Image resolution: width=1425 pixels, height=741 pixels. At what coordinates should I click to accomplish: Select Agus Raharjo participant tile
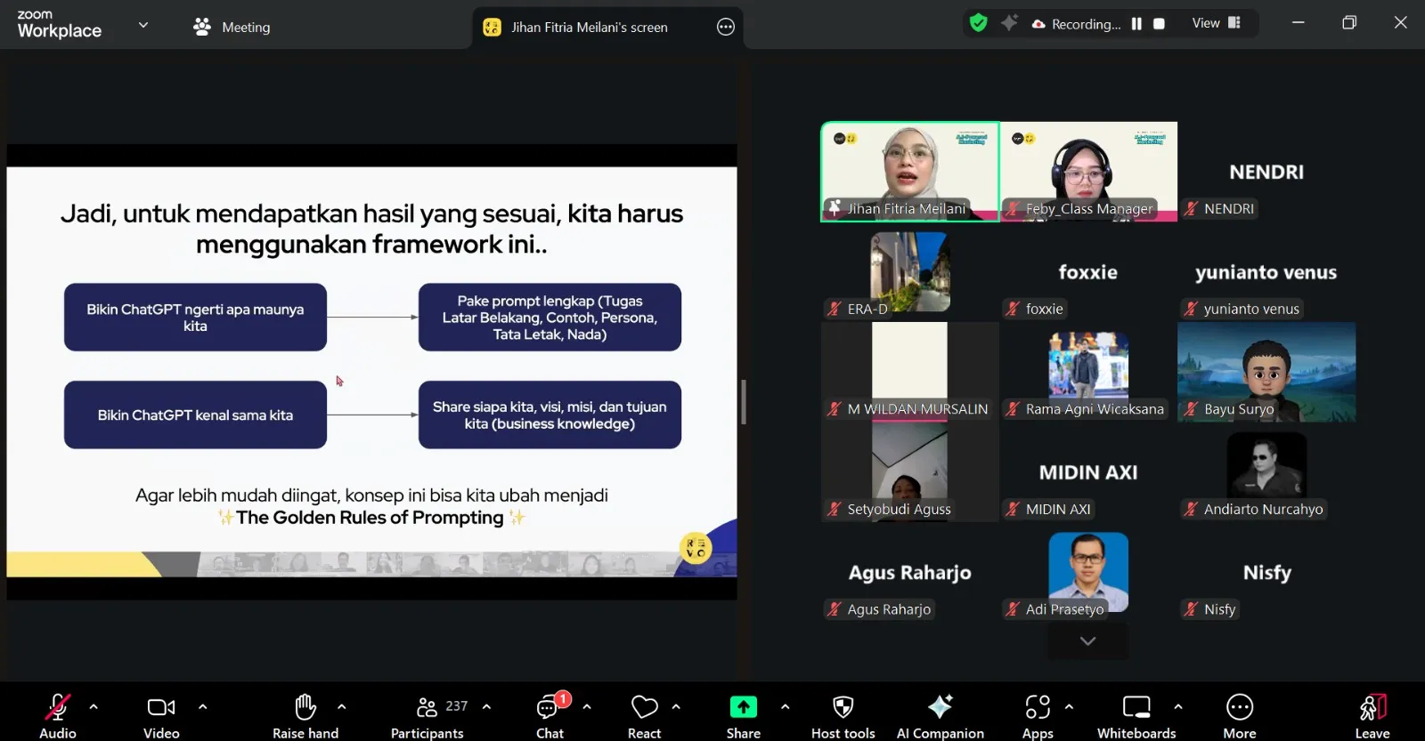910,572
